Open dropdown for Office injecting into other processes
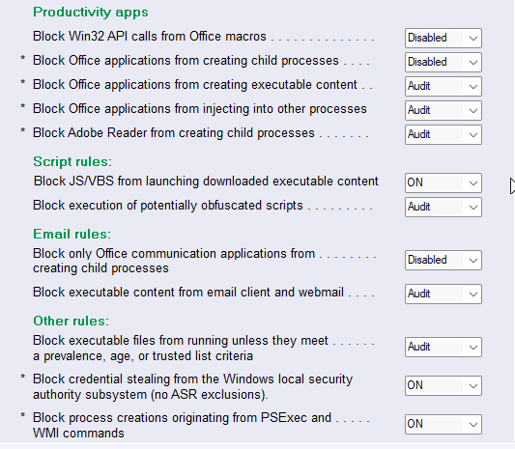515x449 pixels. (x=443, y=110)
